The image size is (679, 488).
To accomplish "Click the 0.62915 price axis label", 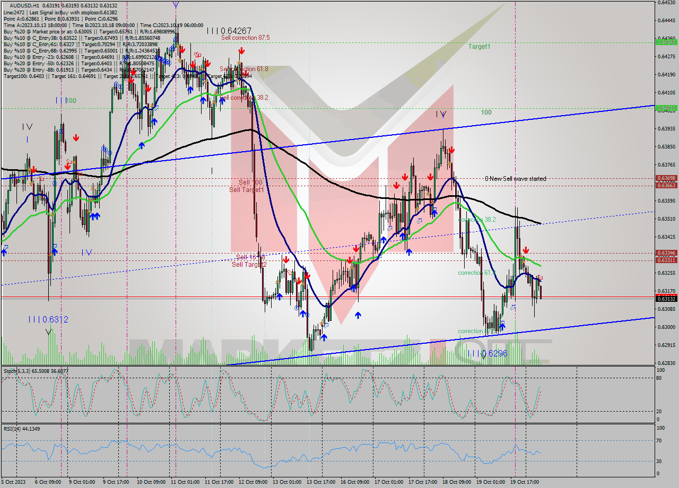I will click(x=666, y=345).
